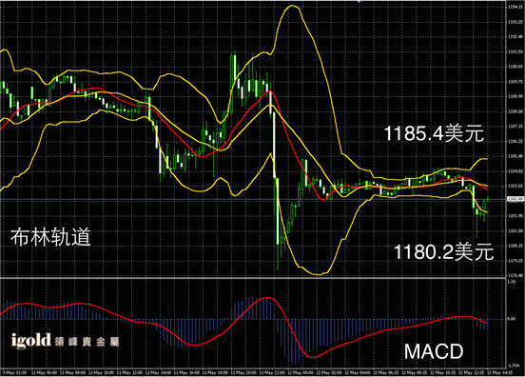Click the 1185.4美元 resistance label
Viewport: 525px width, 377px height.
[434, 133]
